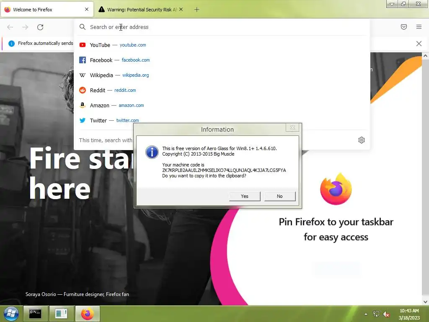The width and height of the screenshot is (429, 322).
Task: Click the Amazon logo icon
Action: click(x=83, y=105)
